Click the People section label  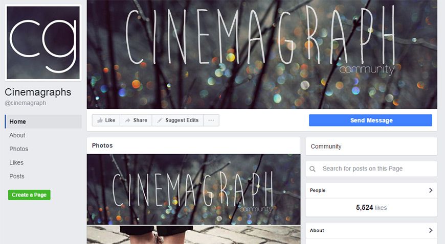point(318,190)
